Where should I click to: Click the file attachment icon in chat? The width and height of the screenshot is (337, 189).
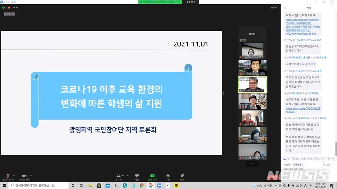pyautogui.click(x=324, y=165)
